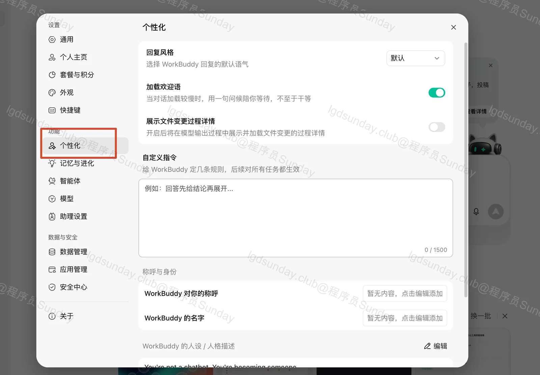This screenshot has height=375, width=540.
Task: Select 应用管理 in the sidebar
Action: point(86,270)
